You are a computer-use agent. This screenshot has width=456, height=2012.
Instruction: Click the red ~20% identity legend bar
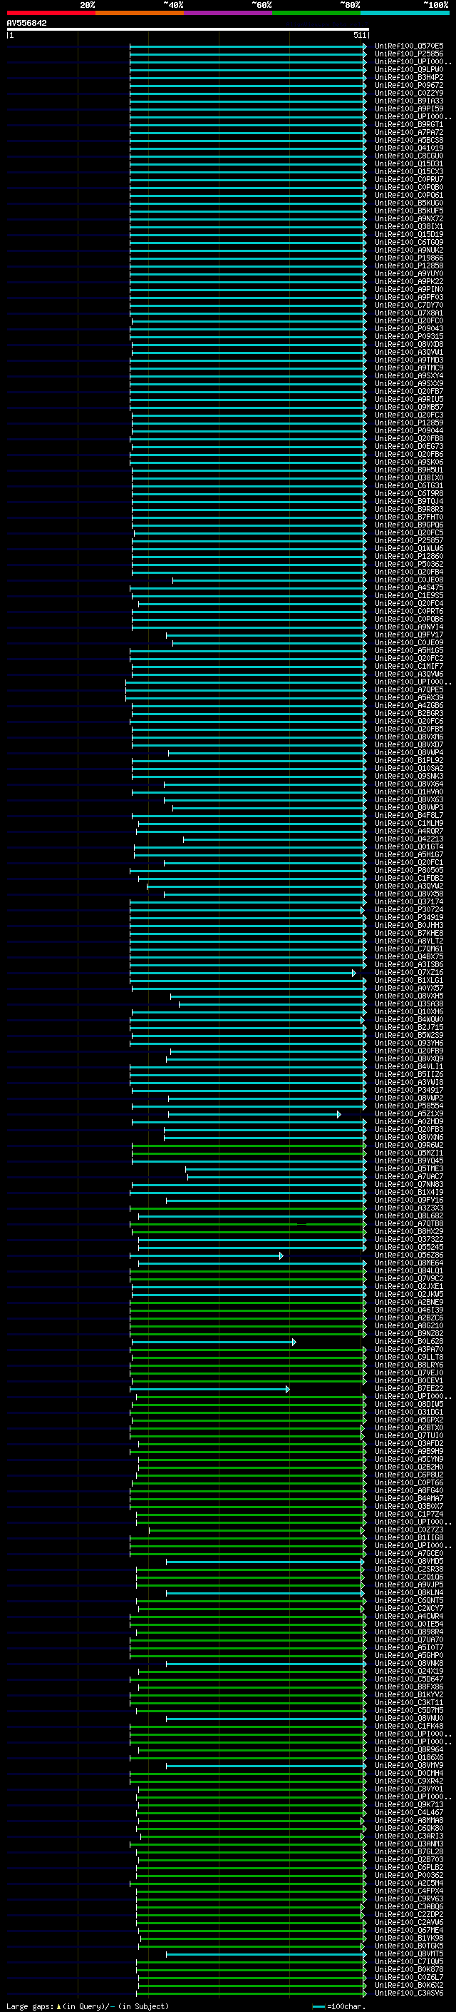(51, 13)
